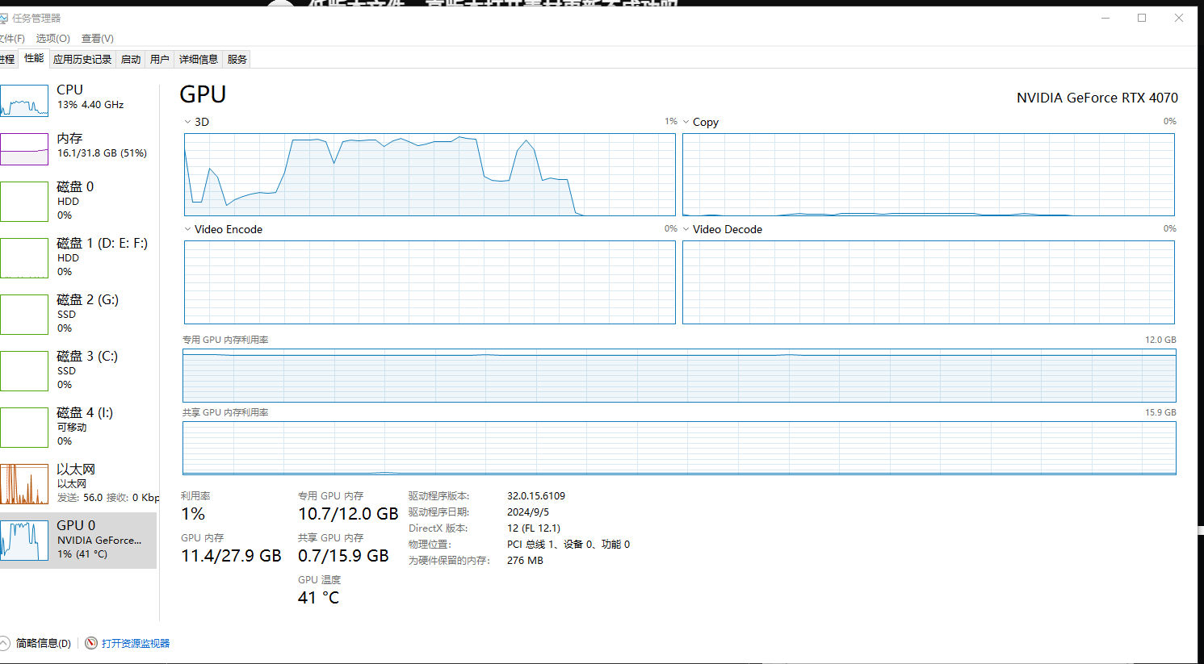Open the Video Encode engine dropdown

[188, 229]
